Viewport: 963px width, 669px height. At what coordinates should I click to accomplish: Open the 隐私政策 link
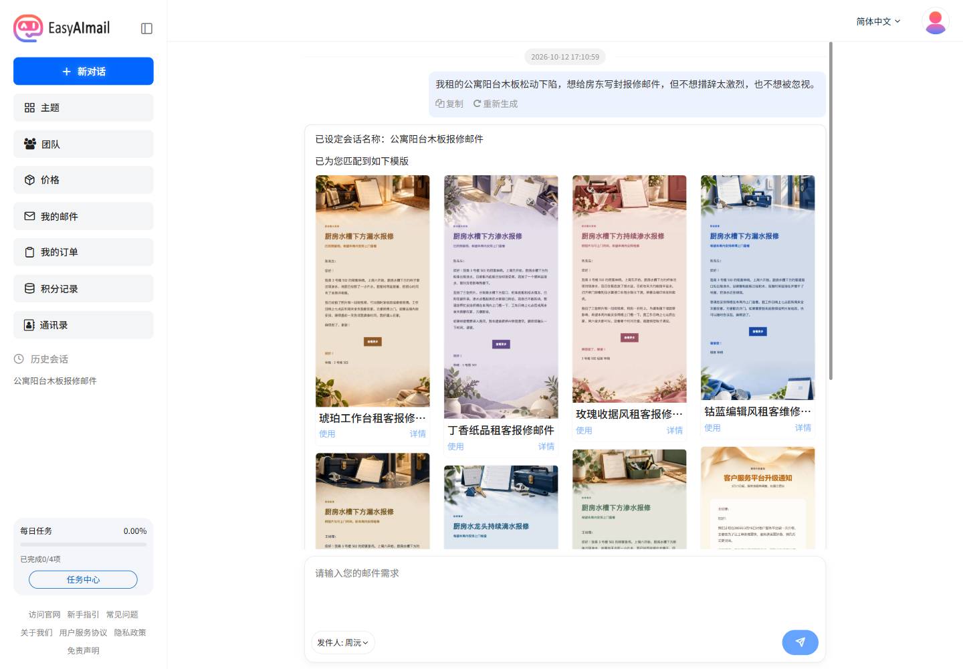(130, 632)
